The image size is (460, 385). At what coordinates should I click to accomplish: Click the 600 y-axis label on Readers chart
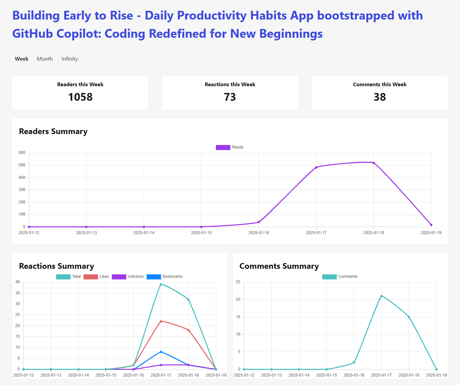(x=22, y=153)
